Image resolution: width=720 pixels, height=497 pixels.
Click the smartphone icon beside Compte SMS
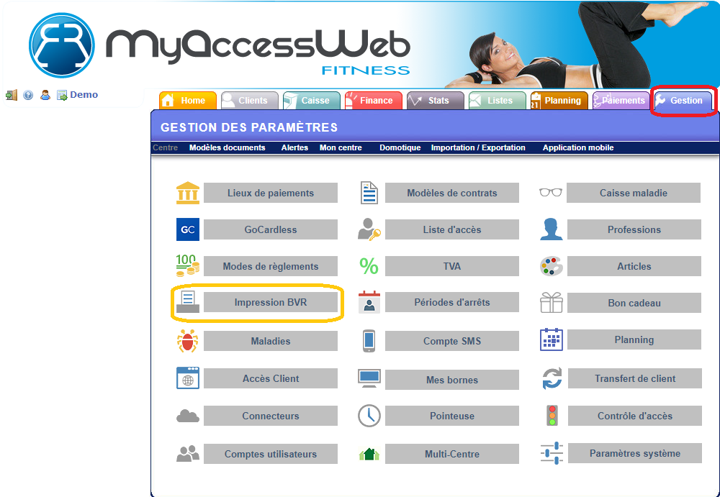pyautogui.click(x=369, y=341)
